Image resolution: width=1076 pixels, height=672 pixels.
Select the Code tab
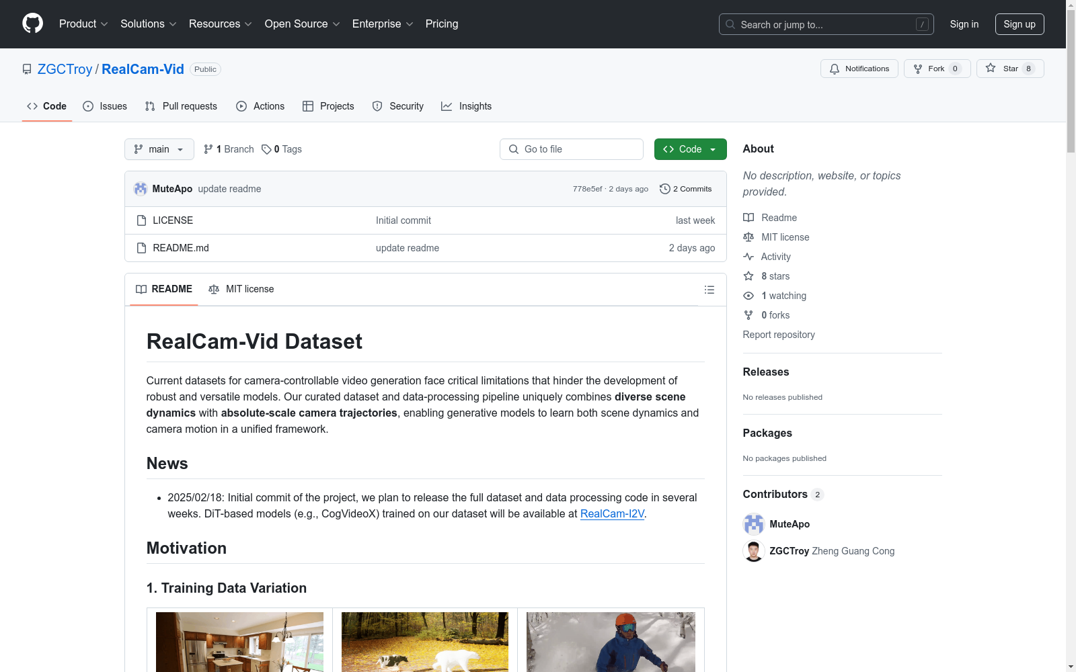point(47,106)
